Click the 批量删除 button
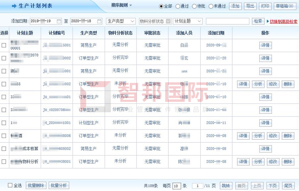This screenshot has width=299, height=191. pyautogui.click(x=36, y=185)
